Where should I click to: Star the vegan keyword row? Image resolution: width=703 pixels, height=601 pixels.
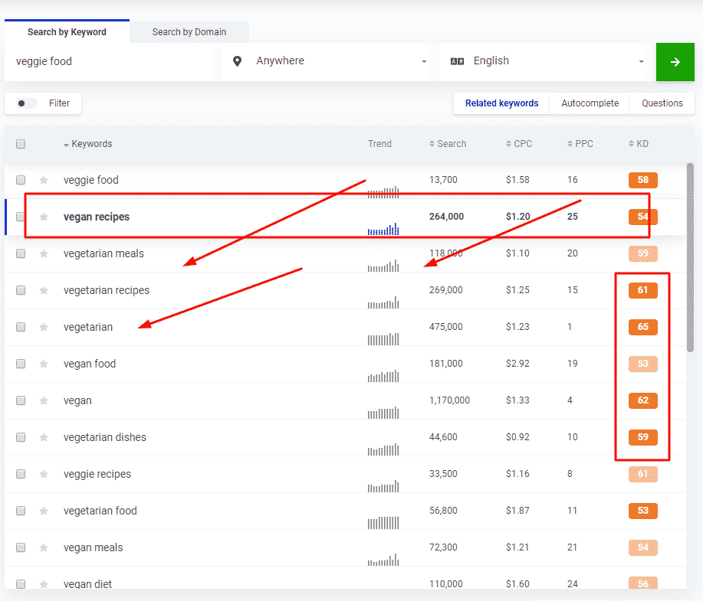[x=44, y=400]
